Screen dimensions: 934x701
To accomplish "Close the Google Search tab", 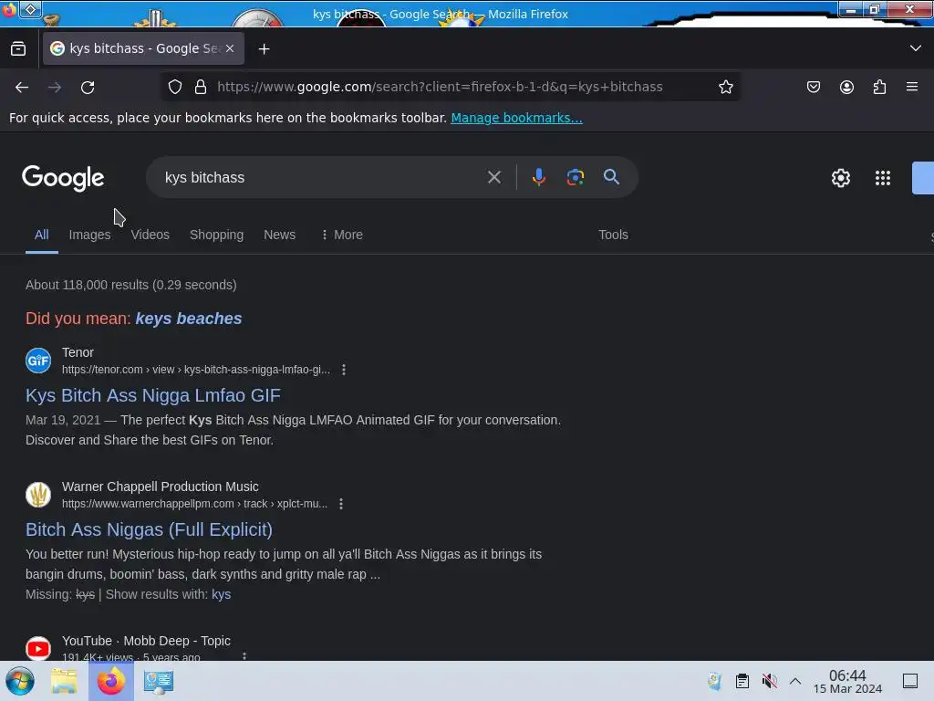I will click(x=230, y=48).
